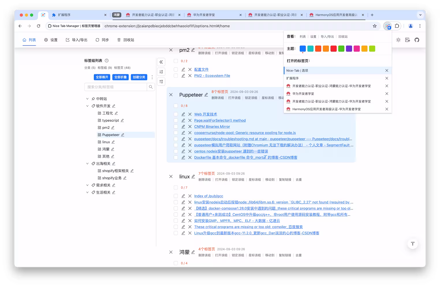Pick the purple theme color swatch
This screenshot has width=440, height=286.
(x=349, y=49)
